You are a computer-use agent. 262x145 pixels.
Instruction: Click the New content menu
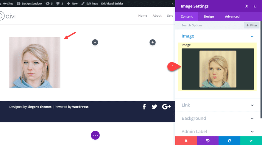point(72,4)
